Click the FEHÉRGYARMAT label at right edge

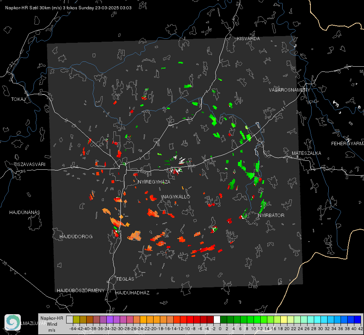[347, 144]
